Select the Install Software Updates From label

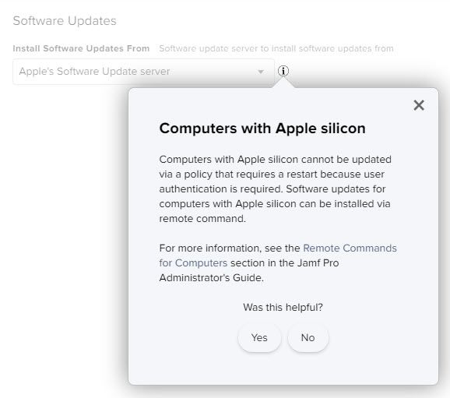click(81, 48)
